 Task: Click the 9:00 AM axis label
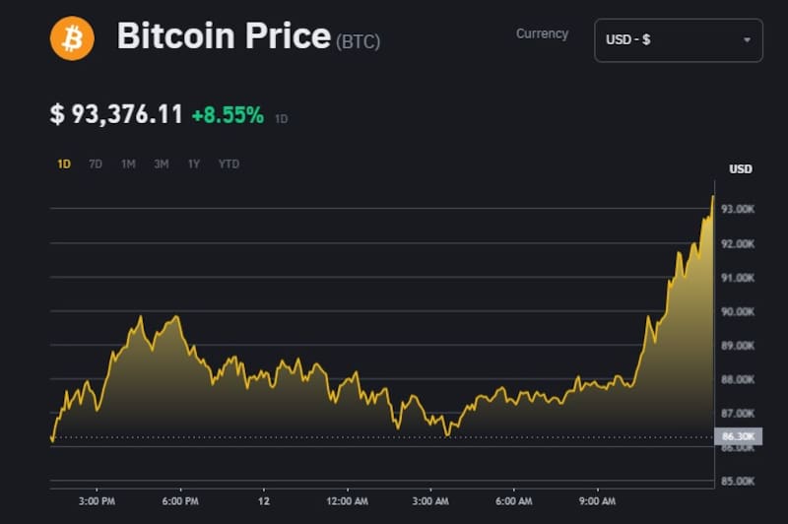[x=597, y=501]
